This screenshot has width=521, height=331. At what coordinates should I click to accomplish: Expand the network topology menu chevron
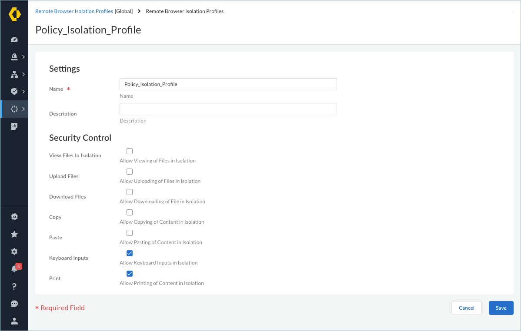click(23, 74)
